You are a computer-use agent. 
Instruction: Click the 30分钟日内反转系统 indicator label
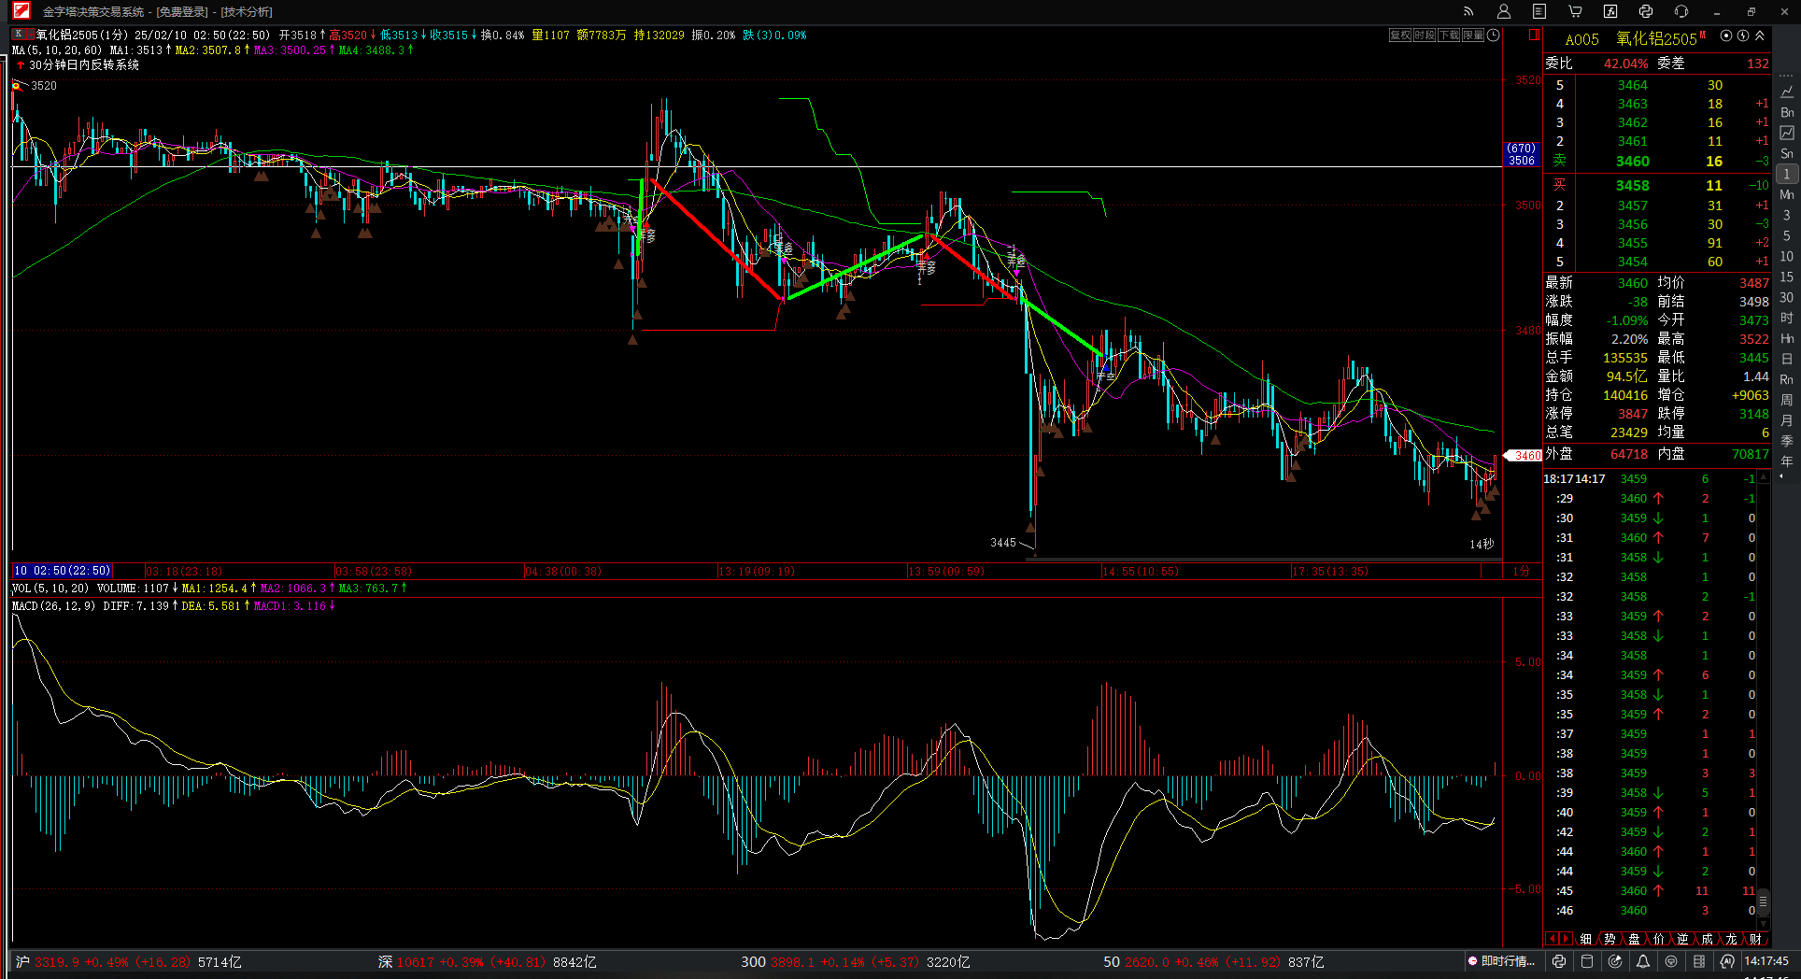point(84,65)
